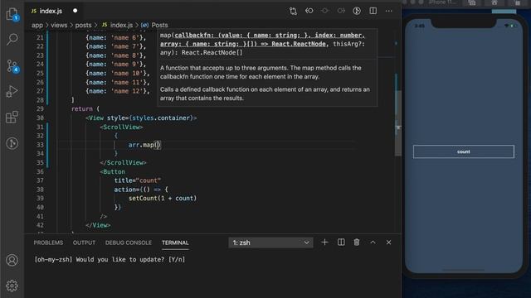This screenshot has height=298, width=531.
Task: Click the <Button tag on line 36
Action: click(x=113, y=171)
